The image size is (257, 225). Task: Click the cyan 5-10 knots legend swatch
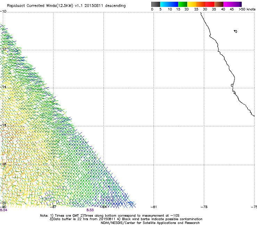click(x=165, y=4)
